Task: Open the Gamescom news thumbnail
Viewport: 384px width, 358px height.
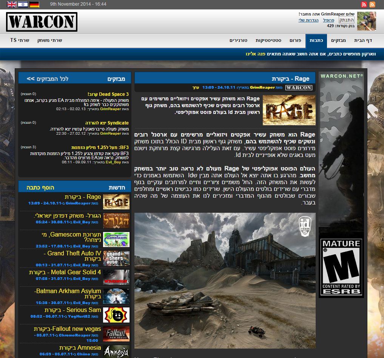Action: tap(116, 239)
